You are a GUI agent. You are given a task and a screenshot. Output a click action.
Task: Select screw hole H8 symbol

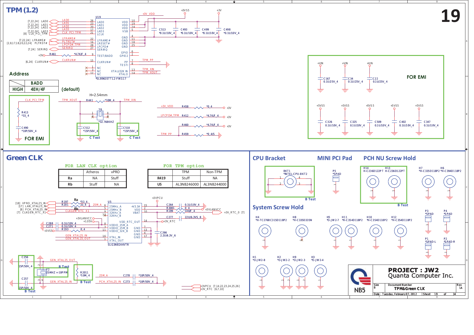[302, 231]
